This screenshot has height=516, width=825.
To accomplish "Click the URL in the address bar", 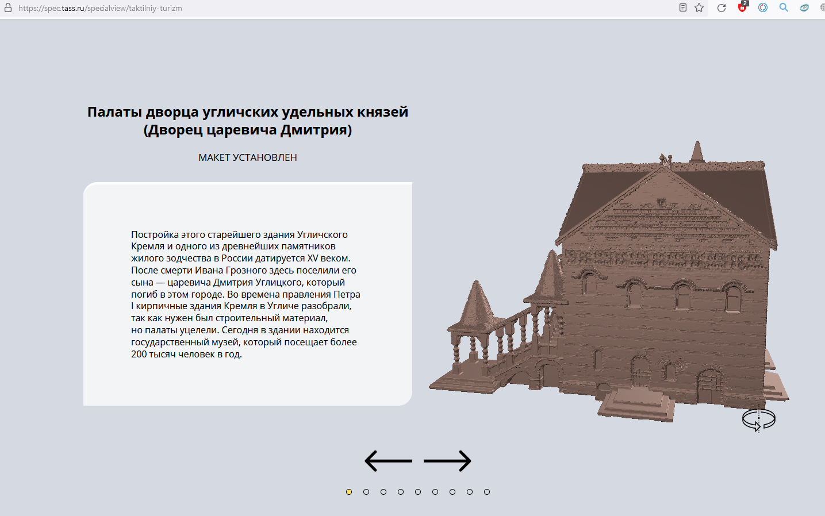I will [100, 8].
